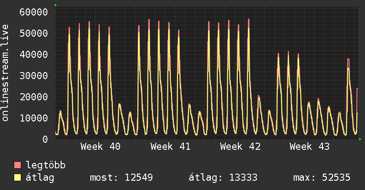Viewport: 365px width, 190px height.
Task: Click the pink legtöbb legend swatch
Action: point(17,165)
